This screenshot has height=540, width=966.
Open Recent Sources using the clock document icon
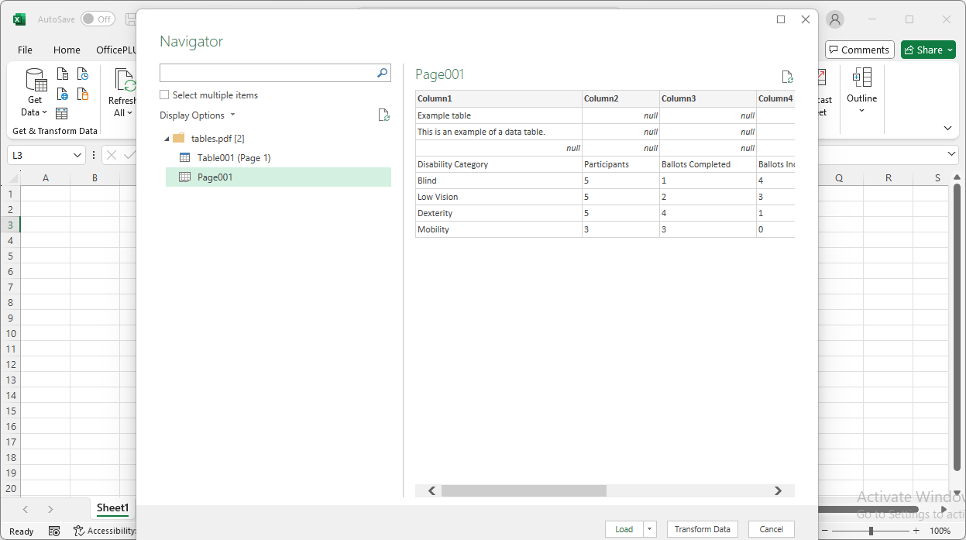point(82,75)
